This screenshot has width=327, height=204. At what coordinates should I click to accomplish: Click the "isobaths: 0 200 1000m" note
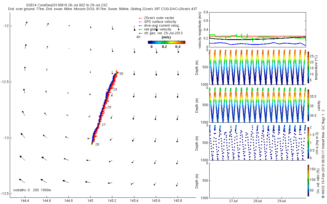(x=32, y=190)
